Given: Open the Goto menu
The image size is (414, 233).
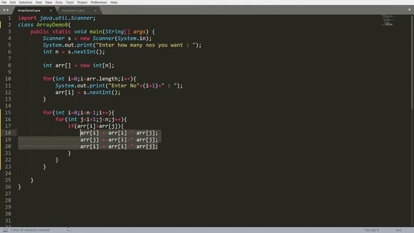Looking at the screenshot, I should point(59,3).
